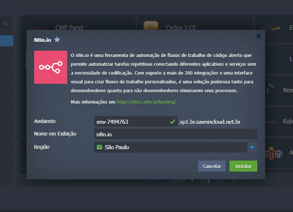Click the star favorite icon beside N8n.io
This screenshot has width=293, height=212.
[x=57, y=40]
